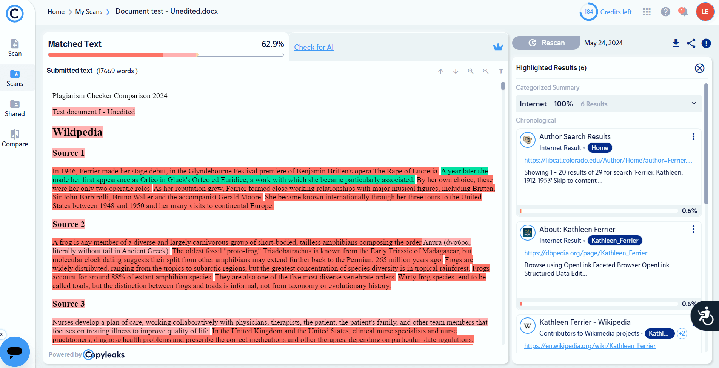Select the 'Source 2' heading
The height and width of the screenshot is (368, 719).
68,224
